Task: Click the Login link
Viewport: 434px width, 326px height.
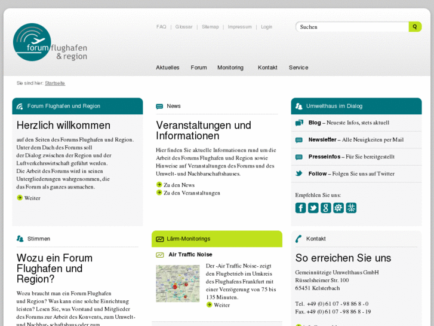Action: tap(266, 27)
